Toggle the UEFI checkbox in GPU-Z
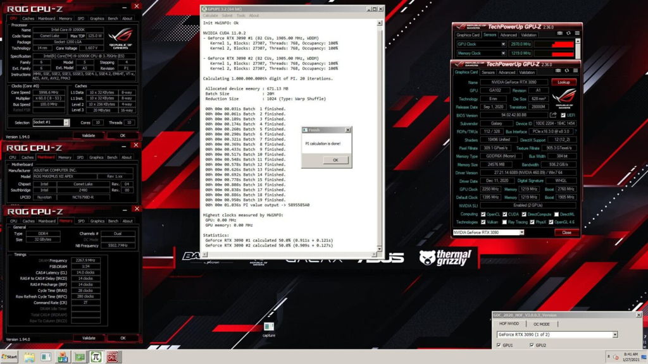The width and height of the screenshot is (648, 364). pos(563,115)
